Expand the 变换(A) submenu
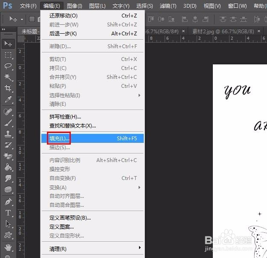The width and height of the screenshot is (267, 258). (139, 187)
